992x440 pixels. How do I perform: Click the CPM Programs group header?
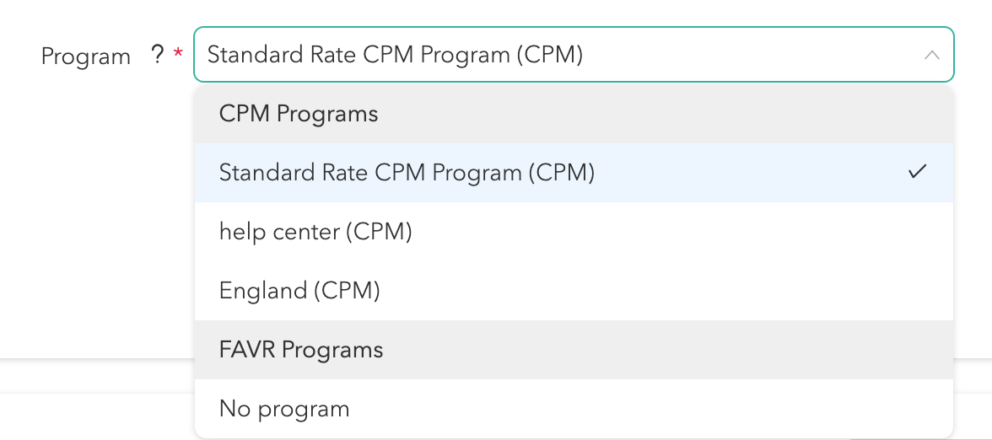299,114
